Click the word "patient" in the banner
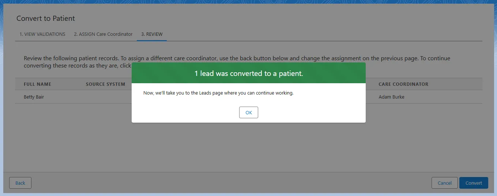Screen dimensions: 497x196 (x=290, y=73)
